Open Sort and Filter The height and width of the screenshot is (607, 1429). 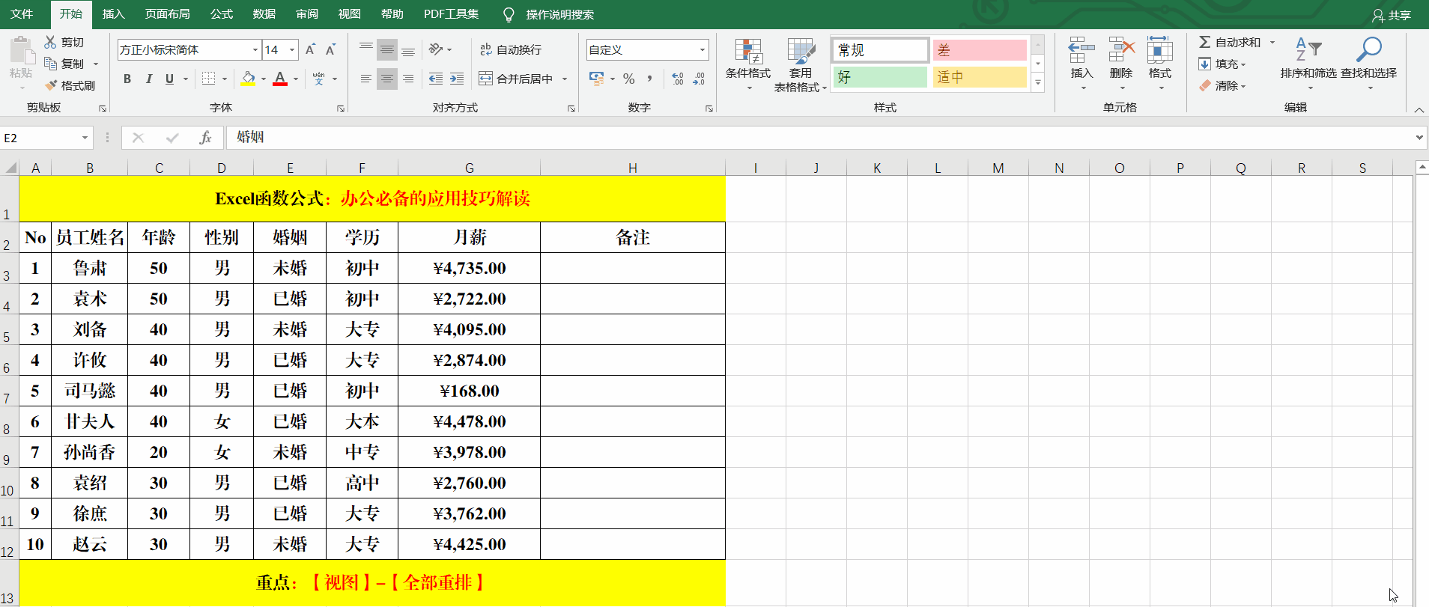(x=1308, y=64)
